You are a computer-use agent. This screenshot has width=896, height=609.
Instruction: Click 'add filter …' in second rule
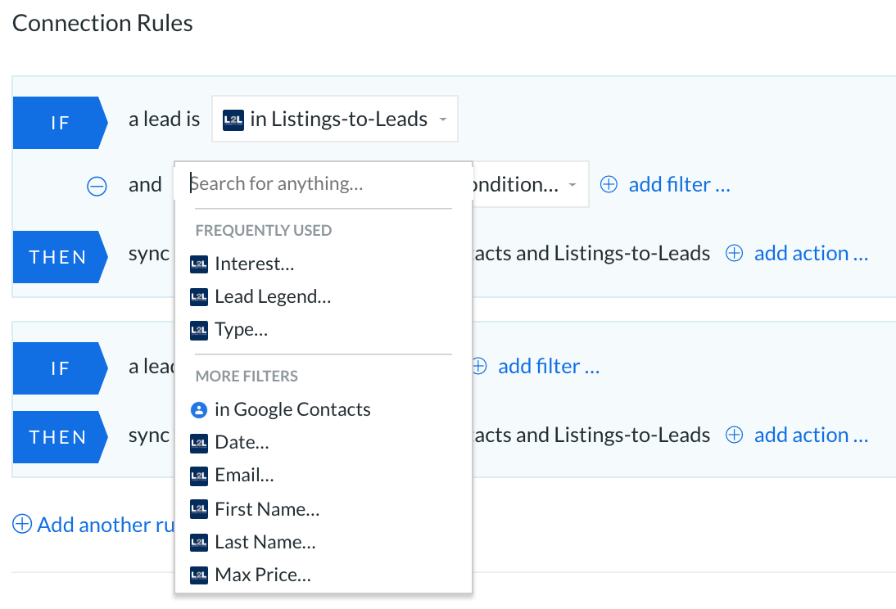click(549, 366)
